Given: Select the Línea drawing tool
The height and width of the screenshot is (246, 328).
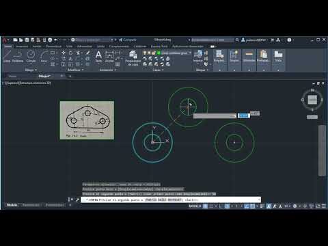Looking at the screenshot, I should (7, 57).
